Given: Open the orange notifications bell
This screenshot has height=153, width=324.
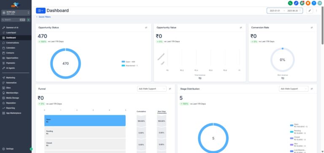Looking at the screenshot, I should (308, 3).
